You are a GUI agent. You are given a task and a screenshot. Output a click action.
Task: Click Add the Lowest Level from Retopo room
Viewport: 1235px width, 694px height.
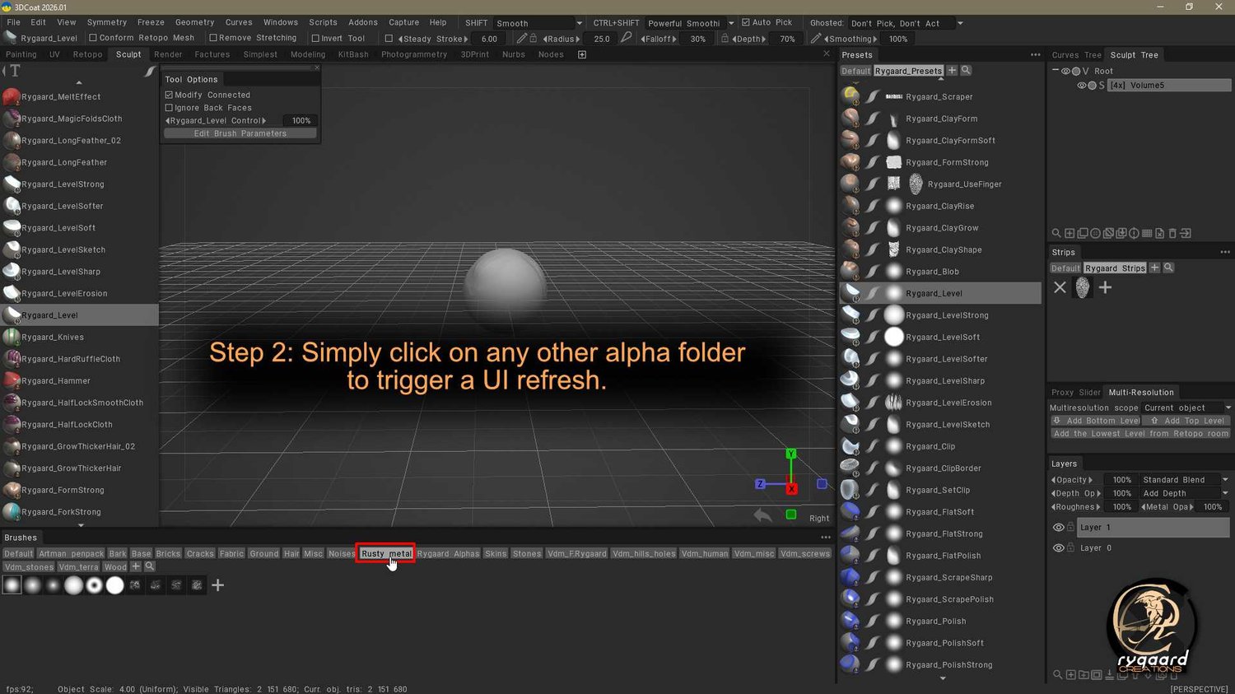coord(1140,434)
